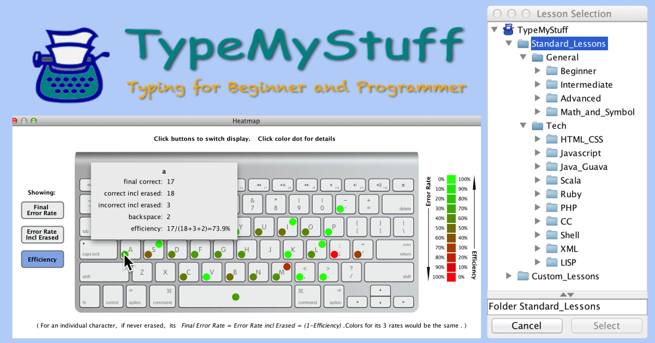Click the color dot on the spacebar
Screen dimensions: 655x343
coord(235,297)
